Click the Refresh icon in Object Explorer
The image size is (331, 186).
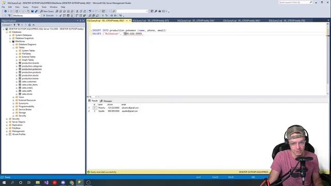(x=29, y=25)
